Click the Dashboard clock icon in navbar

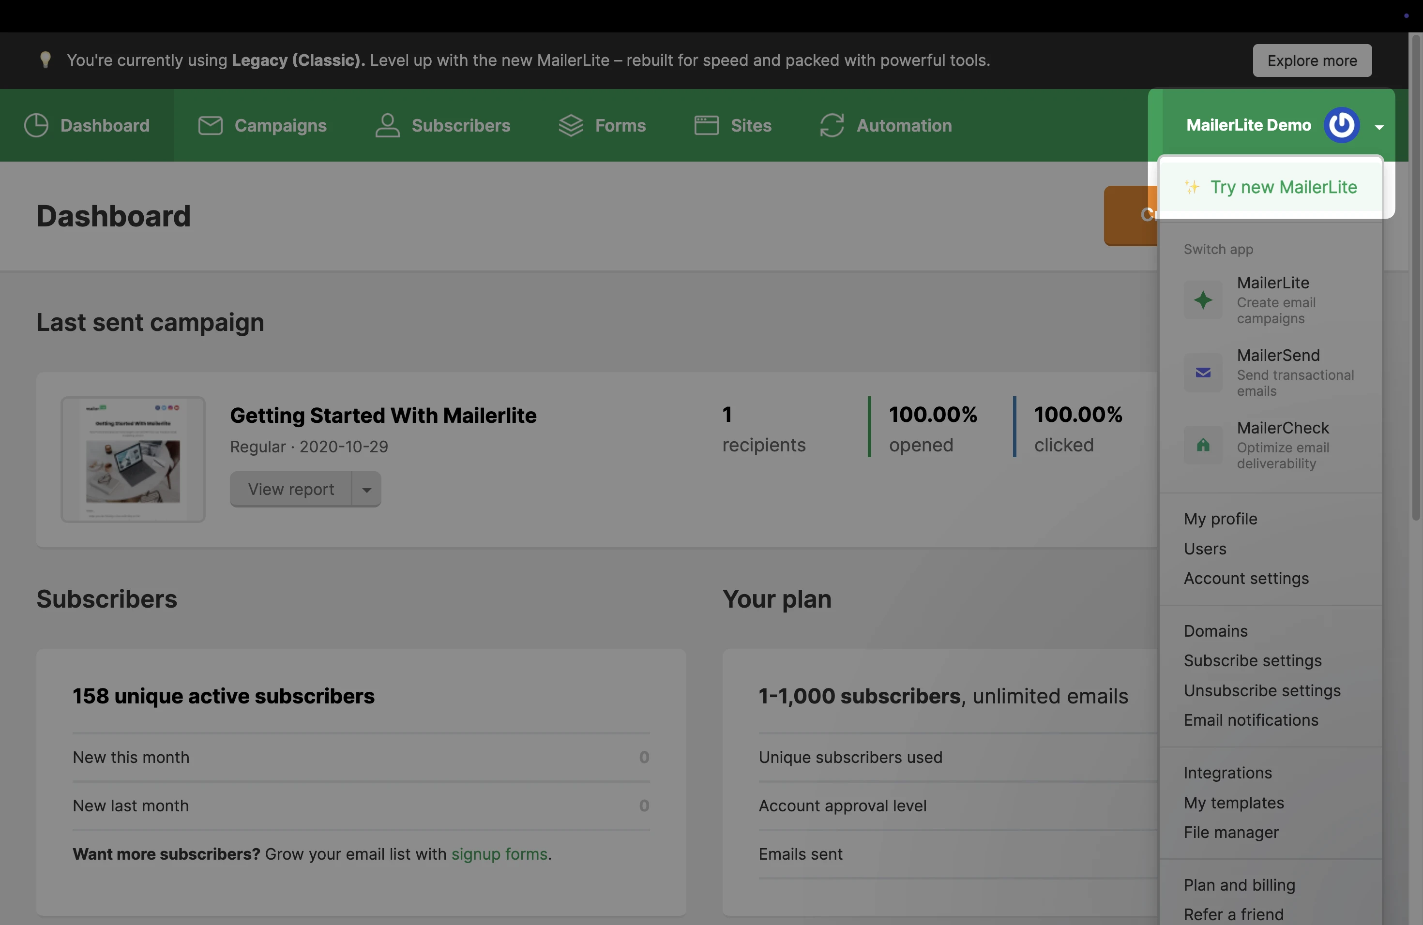coord(36,125)
